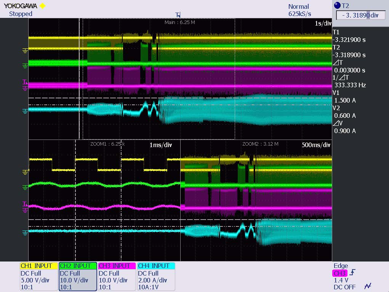
Task: Click the yellow CH1 ground marker in main window
Action: tap(25, 51)
